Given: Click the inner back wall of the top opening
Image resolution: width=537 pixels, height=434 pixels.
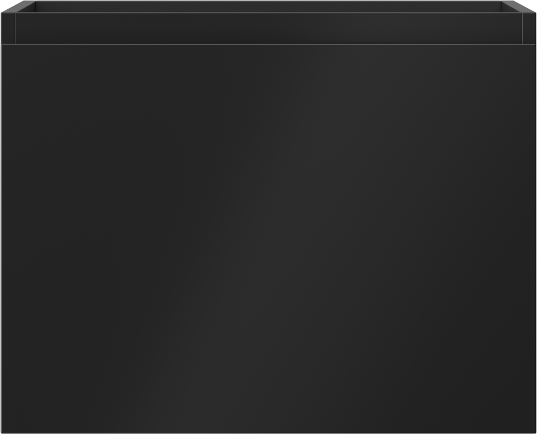Looking at the screenshot, I should point(268,7).
